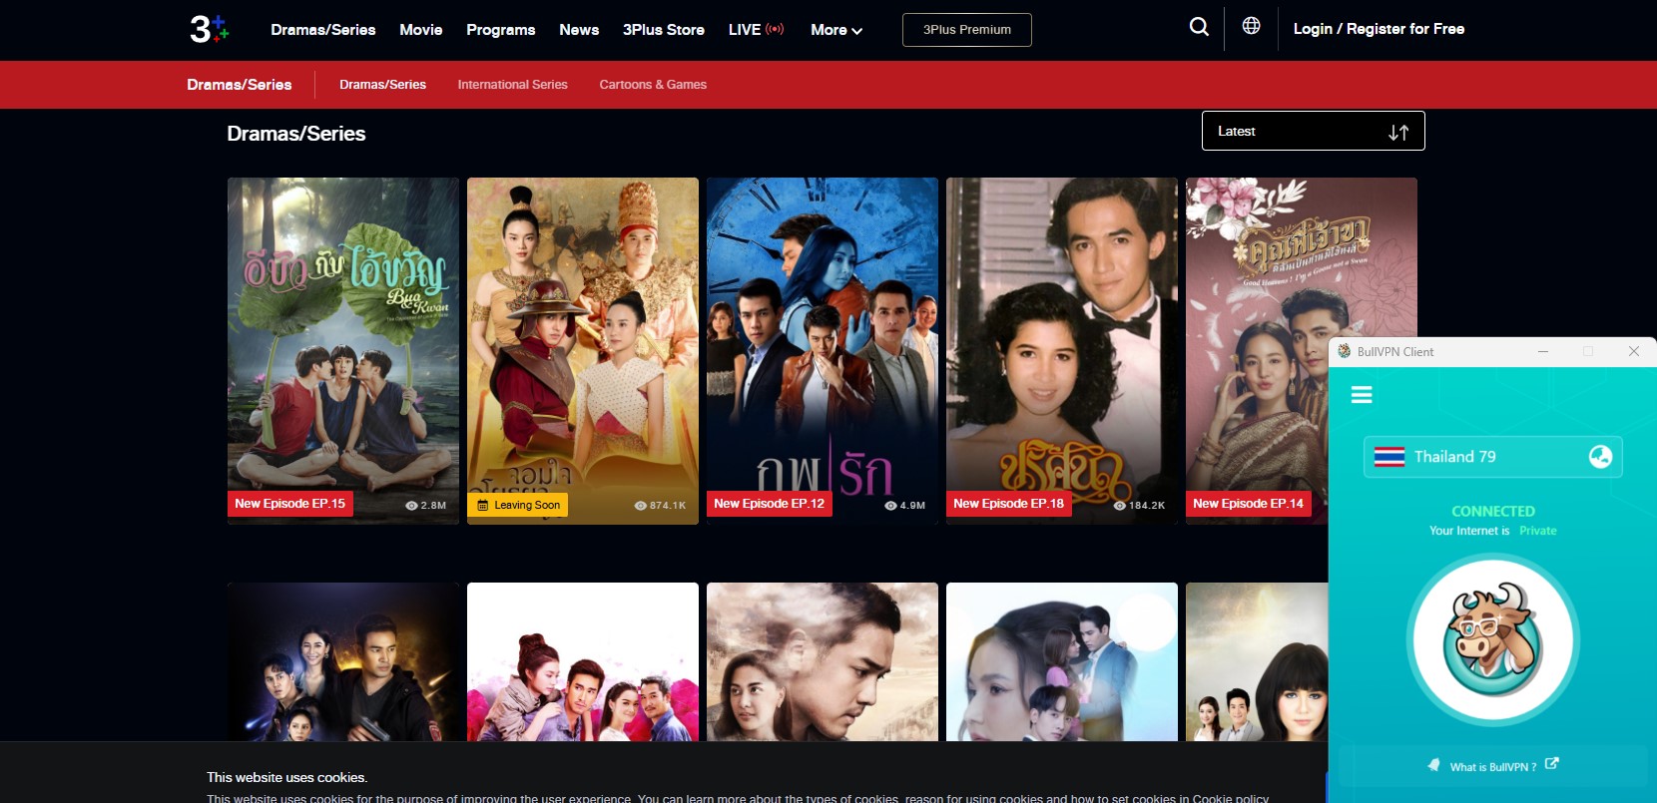This screenshot has width=1657, height=803.
Task: Click the 3Plus Premium button
Action: coord(966,30)
